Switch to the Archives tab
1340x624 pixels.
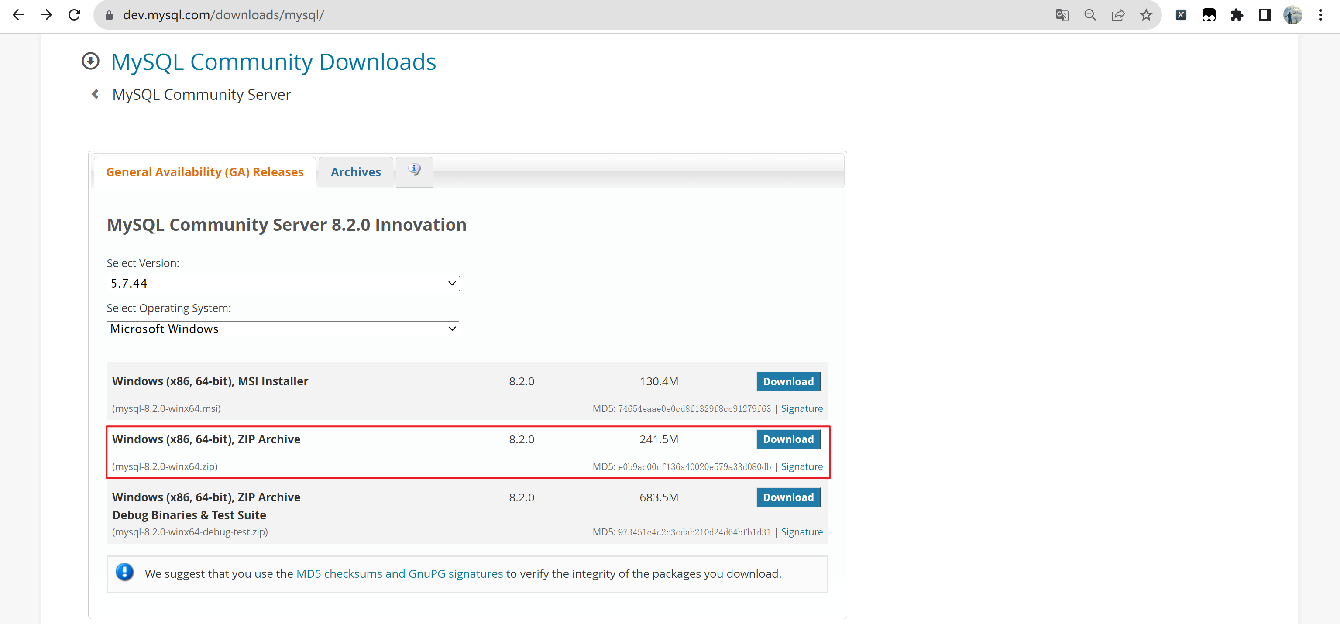tap(356, 172)
